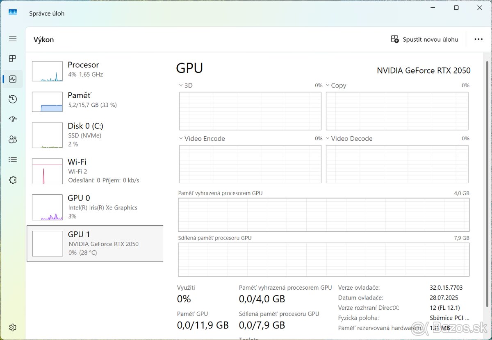Open Task Manager settings gear
This screenshot has height=340, width=492.
(x=13, y=327)
